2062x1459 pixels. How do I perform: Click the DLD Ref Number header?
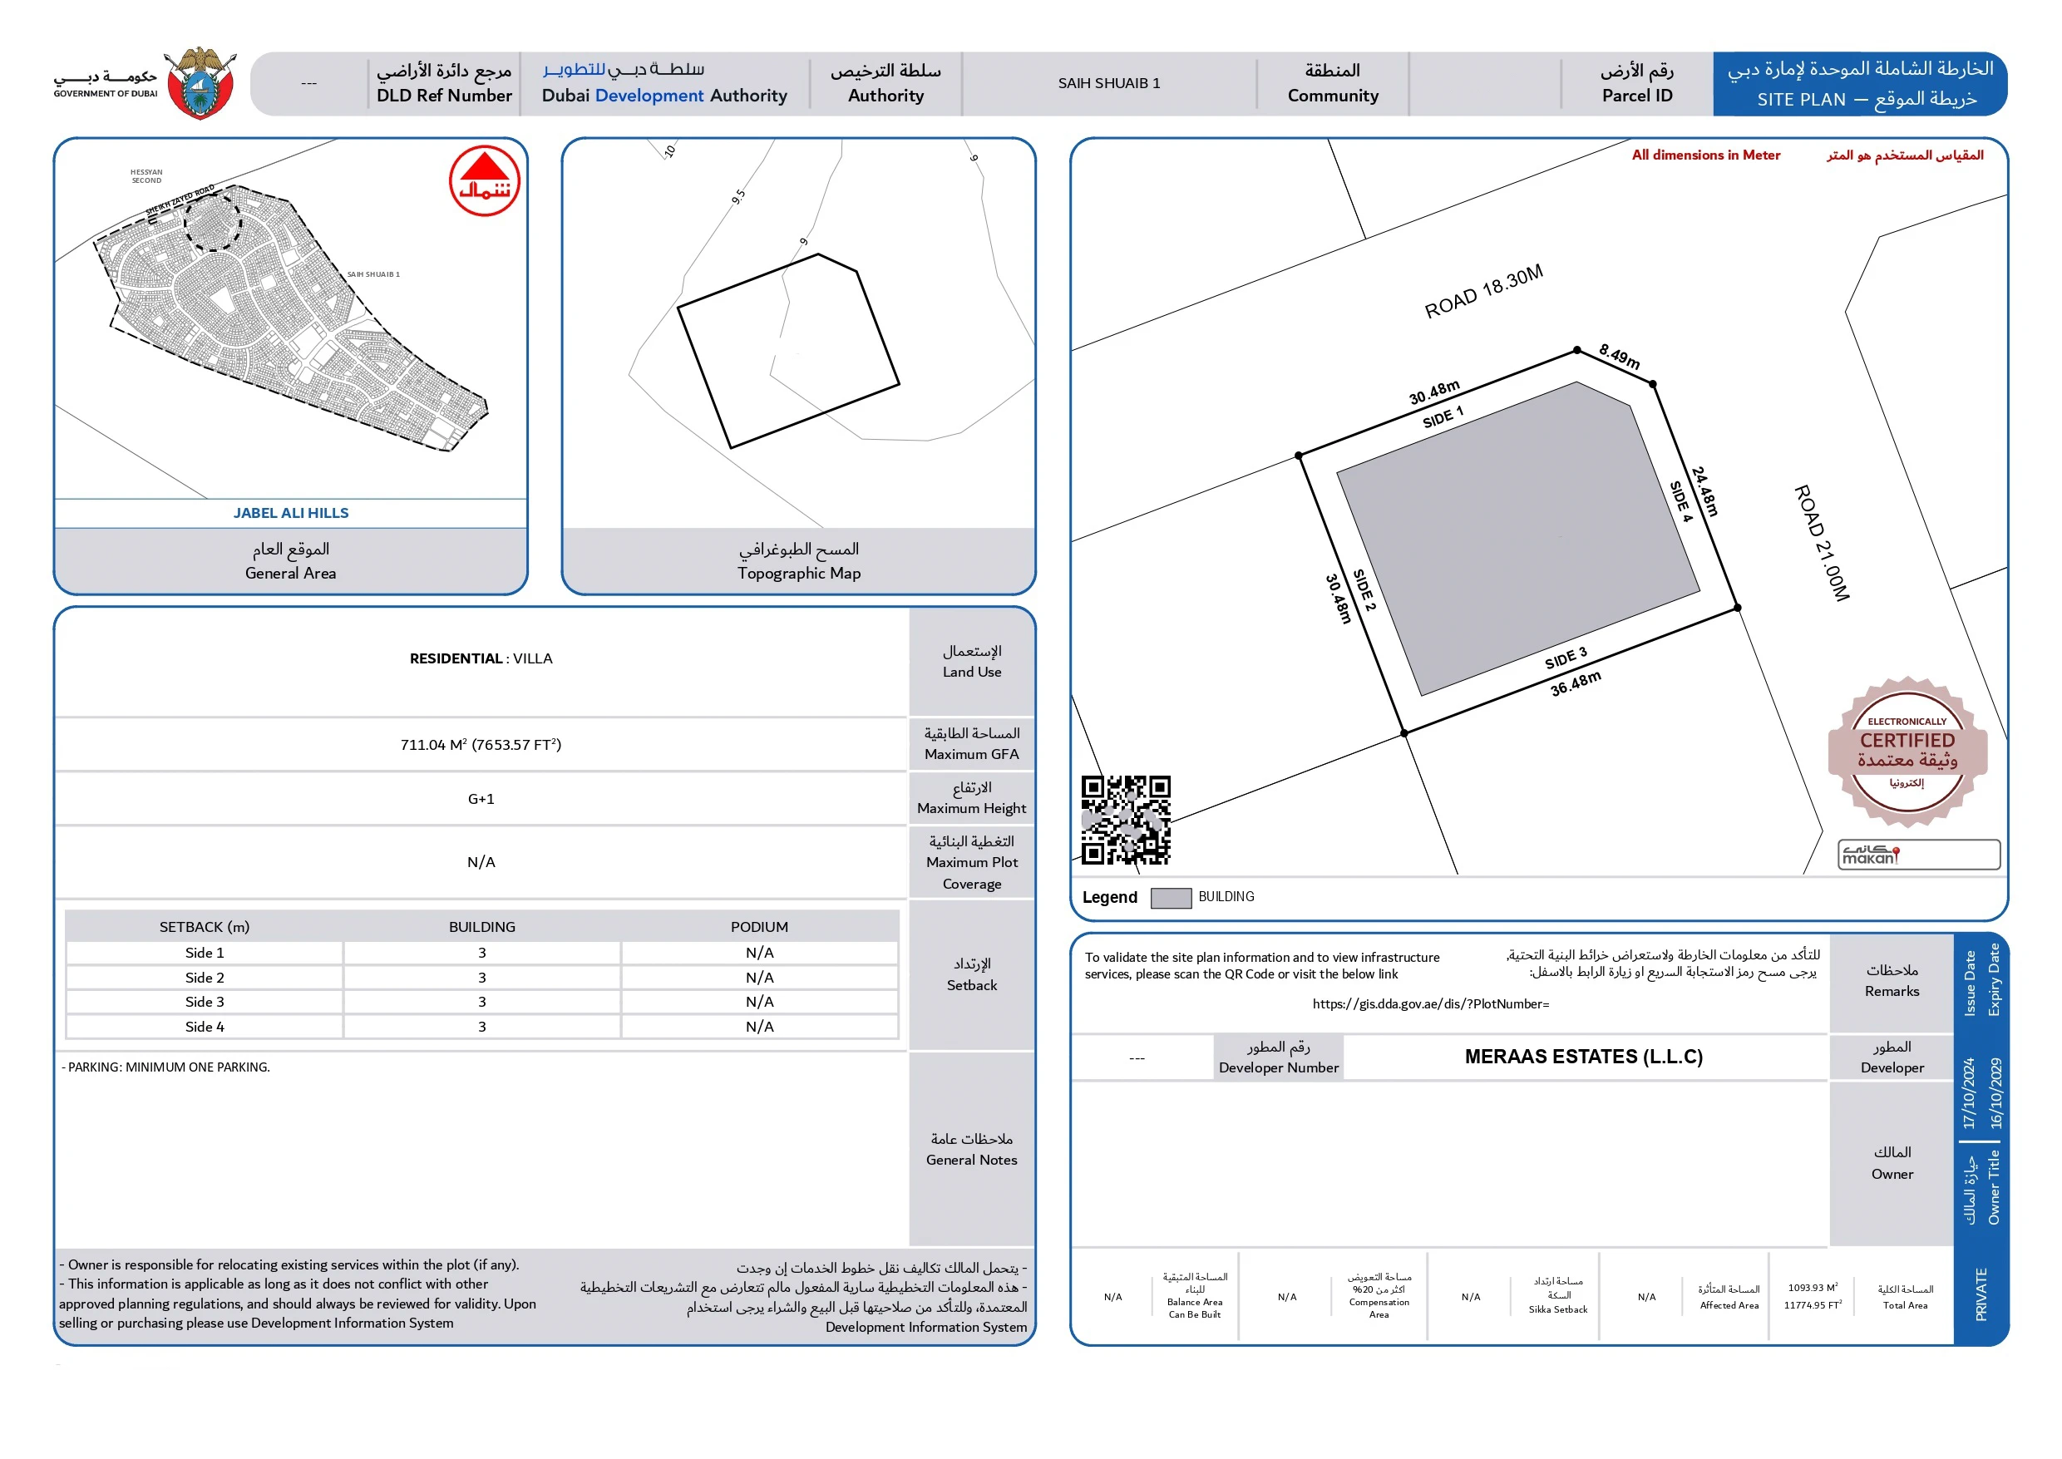(444, 82)
